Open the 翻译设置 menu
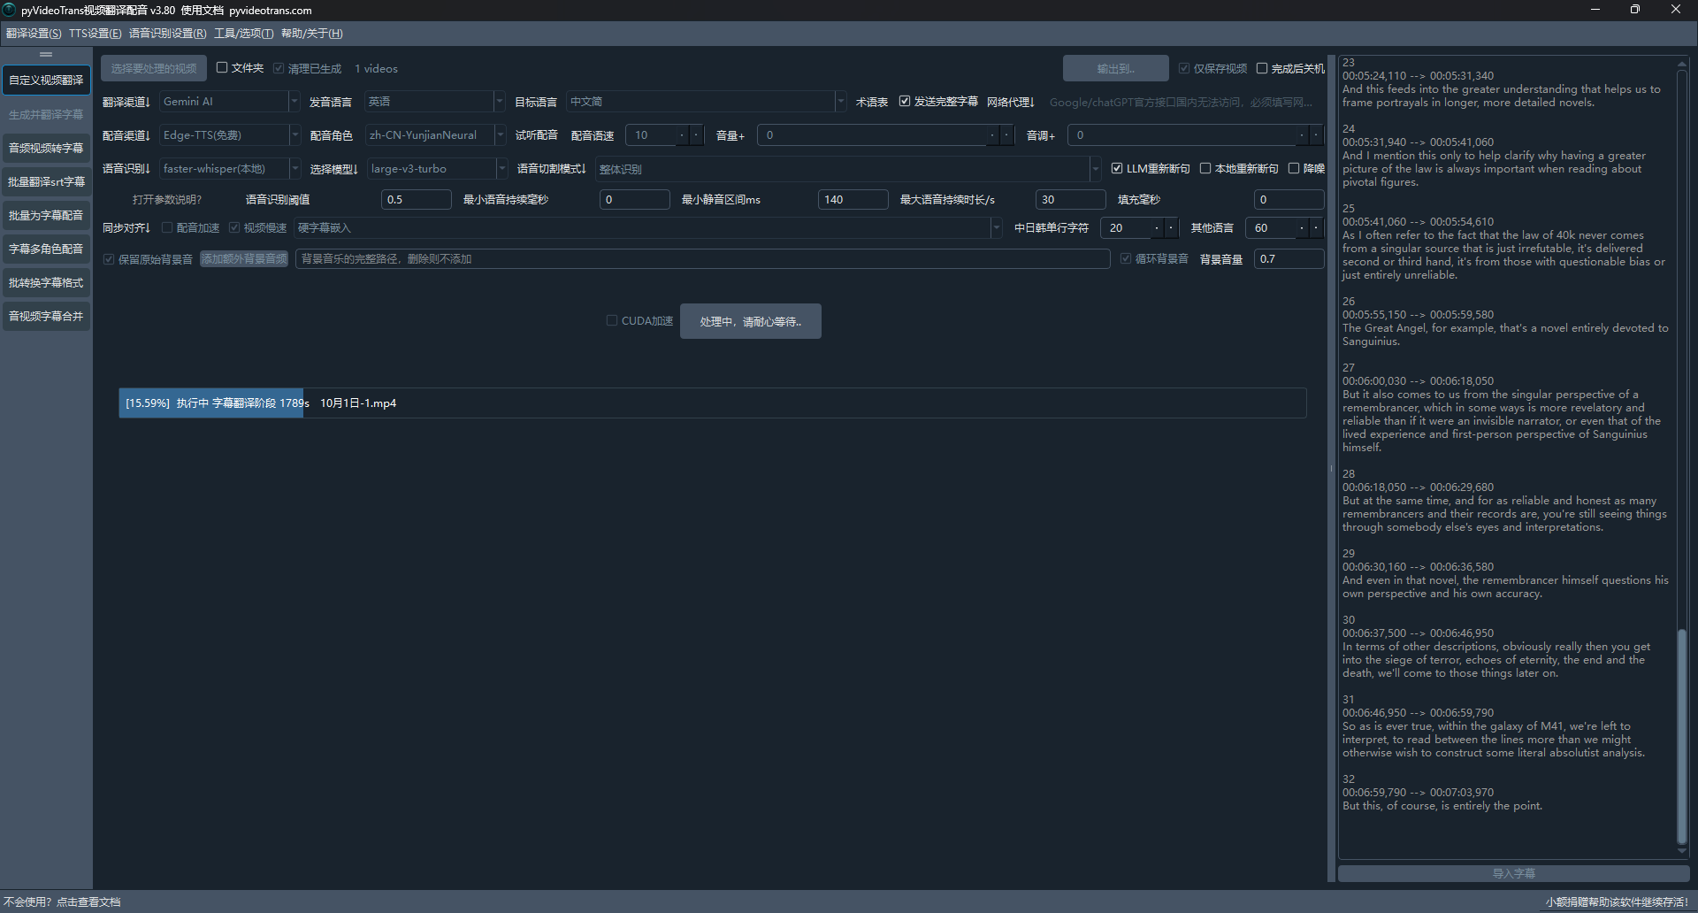The height and width of the screenshot is (913, 1698). click(34, 34)
